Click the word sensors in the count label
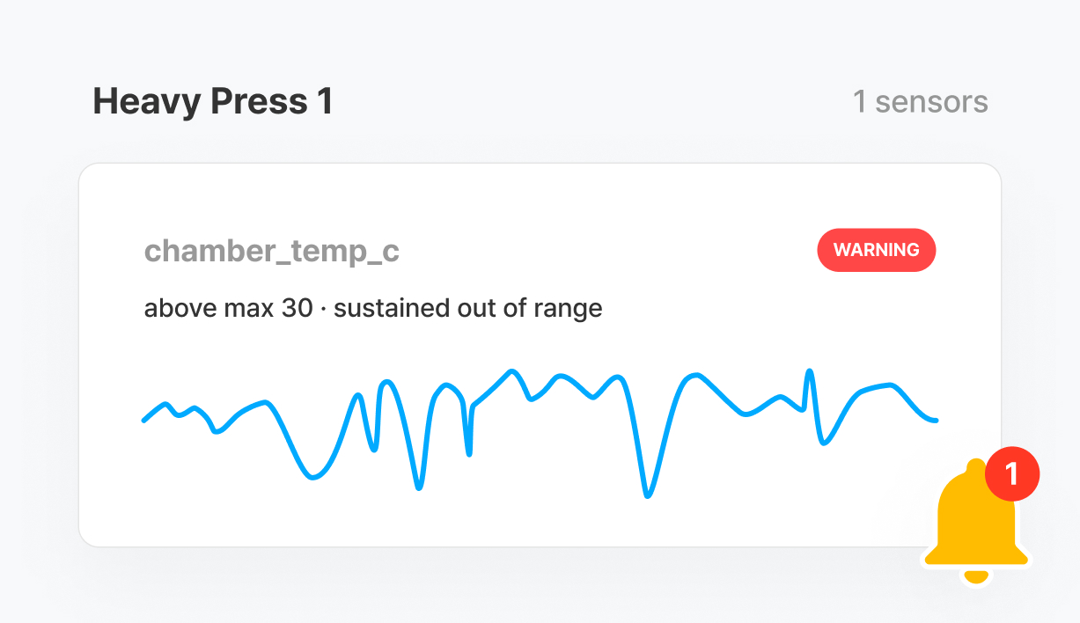 (931, 102)
